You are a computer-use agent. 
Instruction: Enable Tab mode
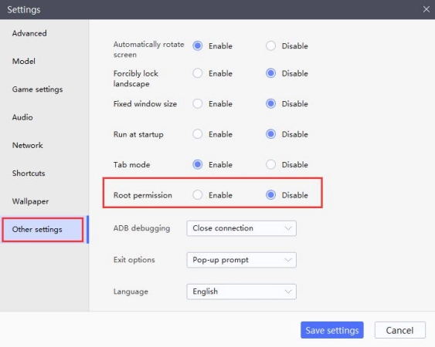point(198,164)
